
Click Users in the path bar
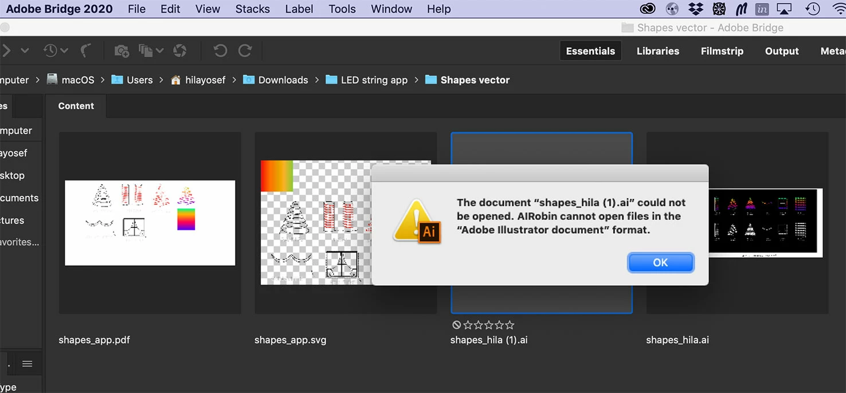click(x=132, y=80)
